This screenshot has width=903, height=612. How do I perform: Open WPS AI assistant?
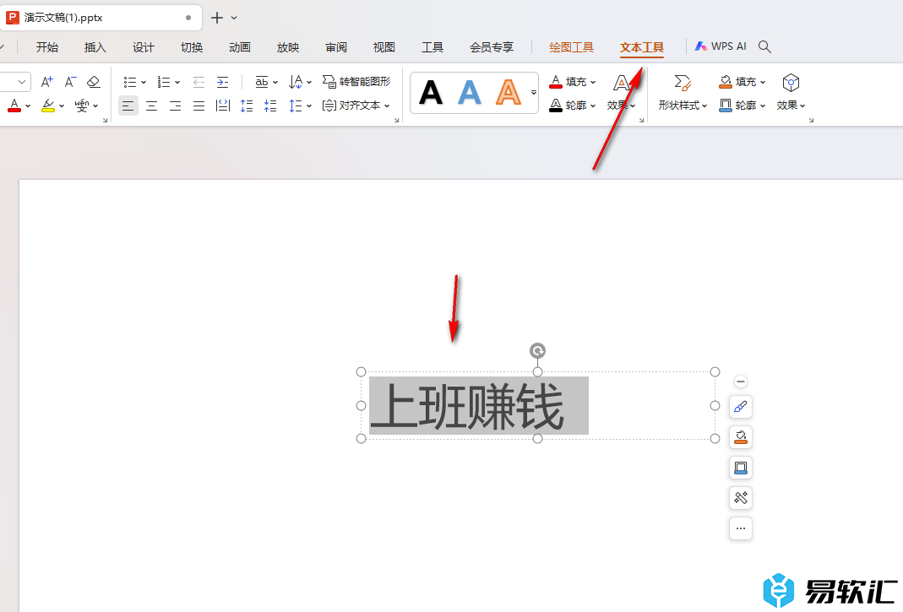(x=721, y=46)
